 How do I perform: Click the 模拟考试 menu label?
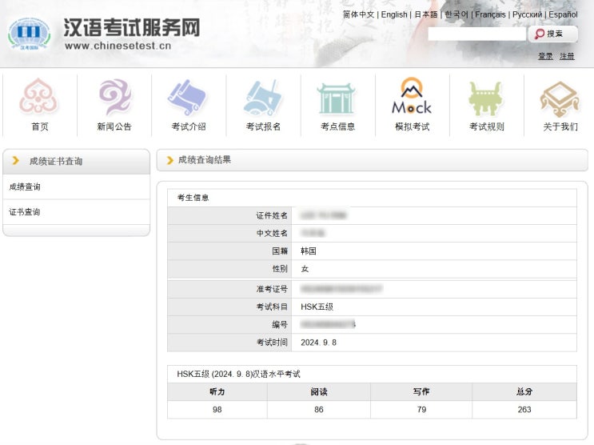[x=413, y=126]
